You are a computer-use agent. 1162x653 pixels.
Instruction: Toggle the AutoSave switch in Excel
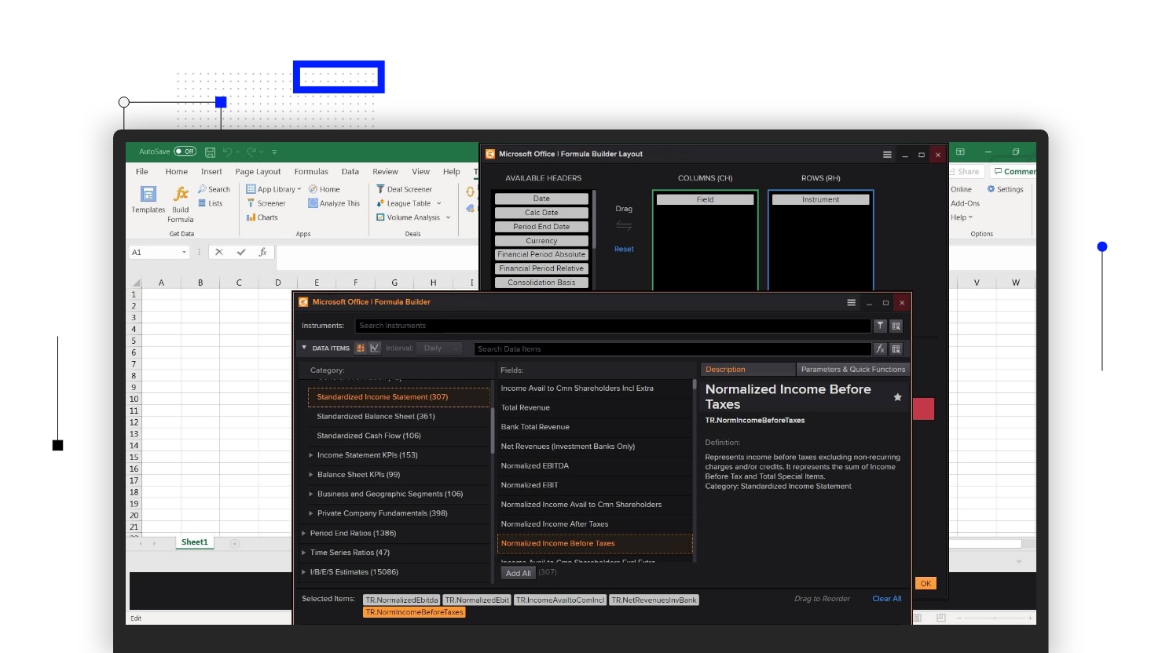[x=185, y=151]
